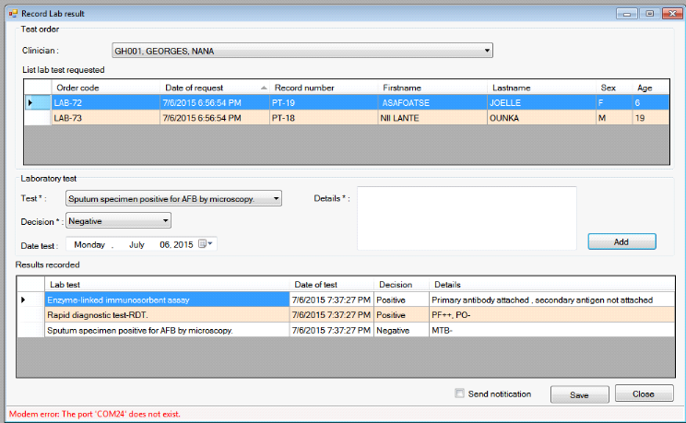This screenshot has width=686, height=423.
Task: Select Rapid diagnostic test-RDT result row
Action: coord(166,314)
